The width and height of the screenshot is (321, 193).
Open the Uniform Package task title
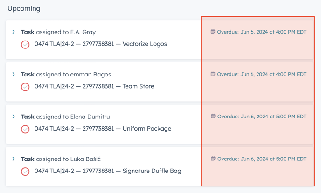[x=103, y=129]
